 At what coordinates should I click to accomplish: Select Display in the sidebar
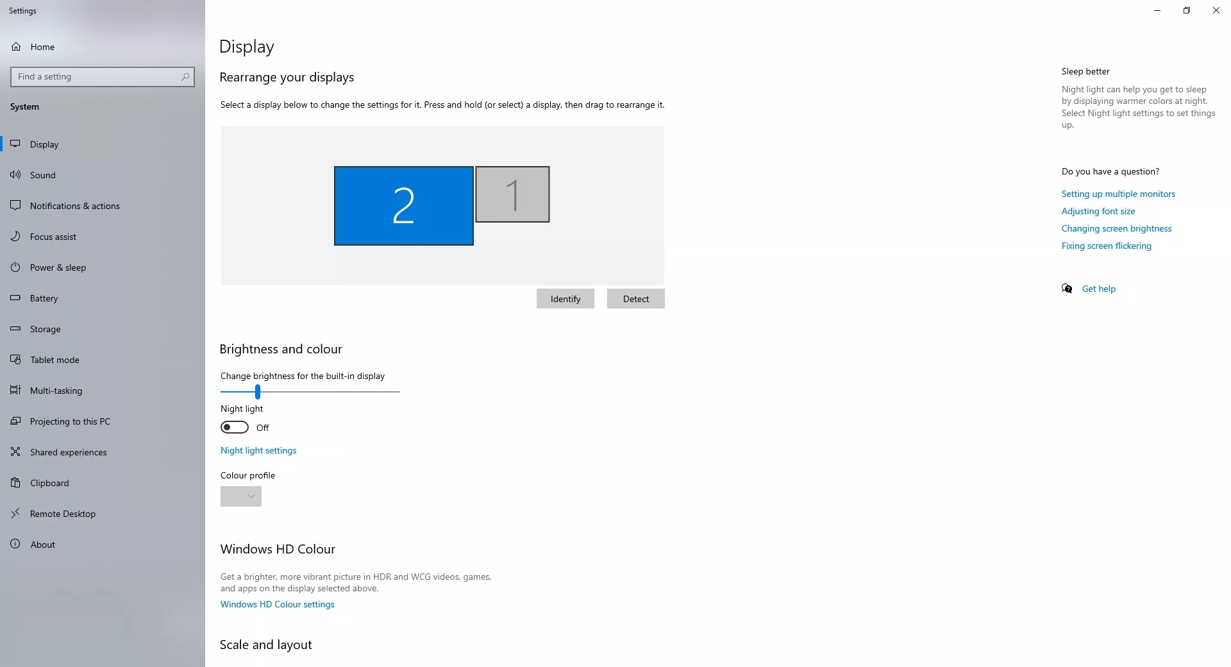pyautogui.click(x=103, y=144)
